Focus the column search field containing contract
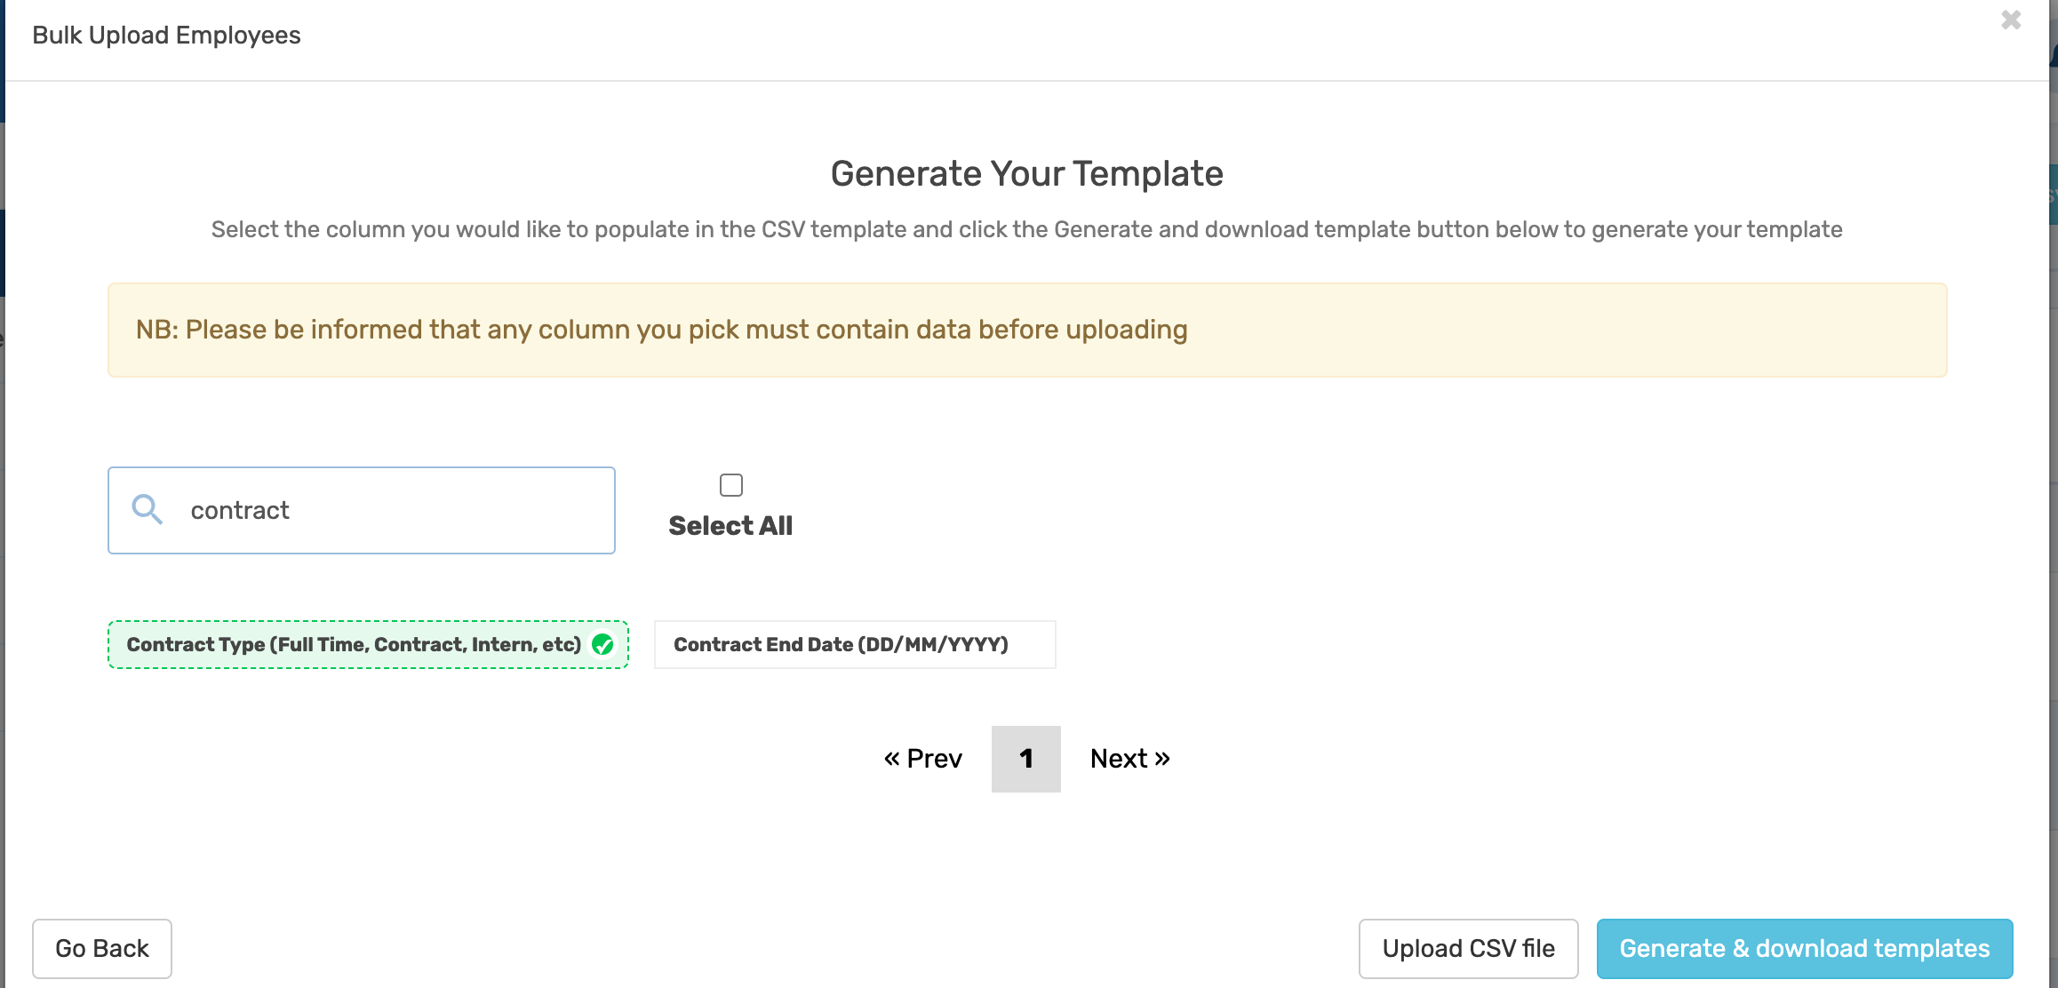This screenshot has height=988, width=2058. click(362, 510)
